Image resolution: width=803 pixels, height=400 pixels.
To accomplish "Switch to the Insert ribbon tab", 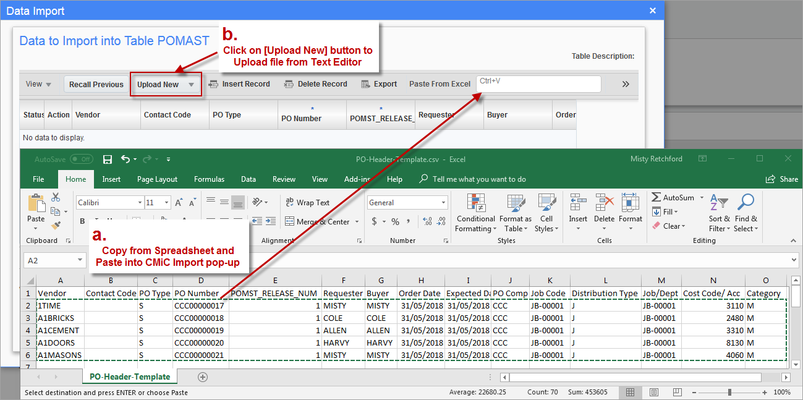I will point(111,179).
